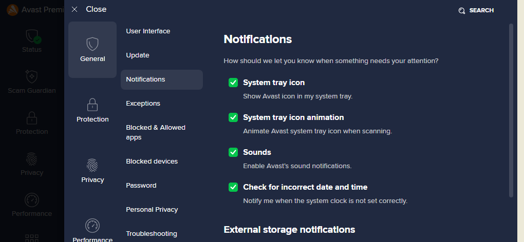The image size is (524, 242).
Task: Click the Status shield icon with green check
Action: tap(33, 36)
